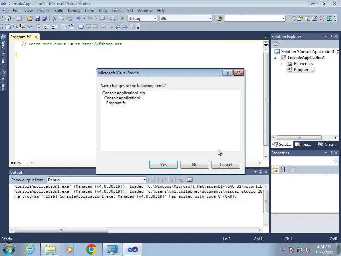The height and width of the screenshot is (256, 341).
Task: Collapse the ConsoleApplication1 project node
Action: pos(275,58)
